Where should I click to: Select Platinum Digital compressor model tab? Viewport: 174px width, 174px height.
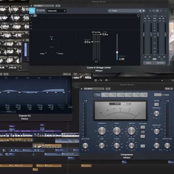click(97, 95)
